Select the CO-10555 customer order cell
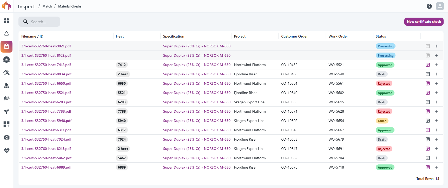448x188 pixels. click(x=289, y=102)
